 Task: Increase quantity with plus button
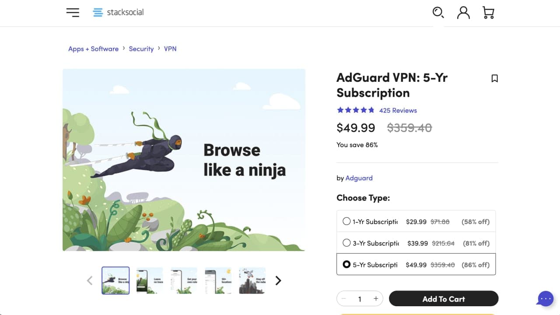click(375, 299)
